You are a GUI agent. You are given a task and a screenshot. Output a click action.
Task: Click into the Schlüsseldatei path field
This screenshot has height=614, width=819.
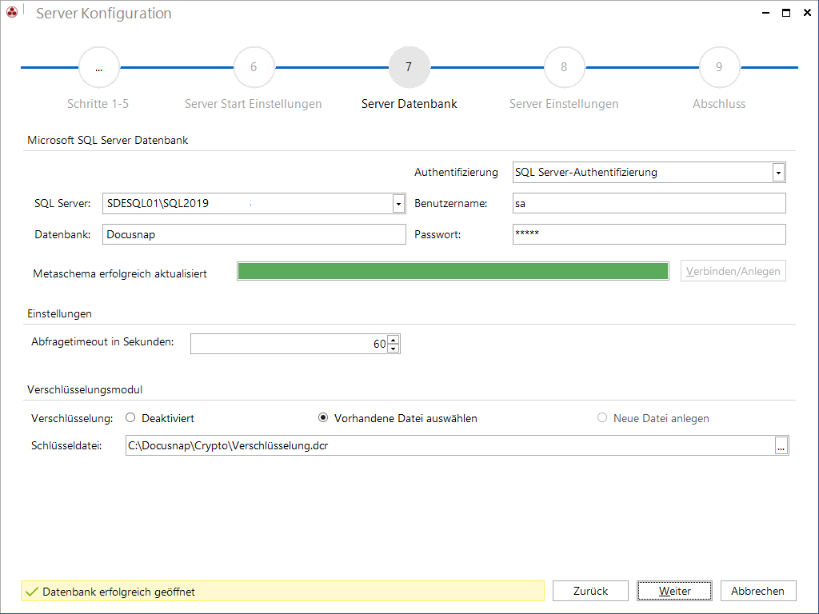(450, 446)
